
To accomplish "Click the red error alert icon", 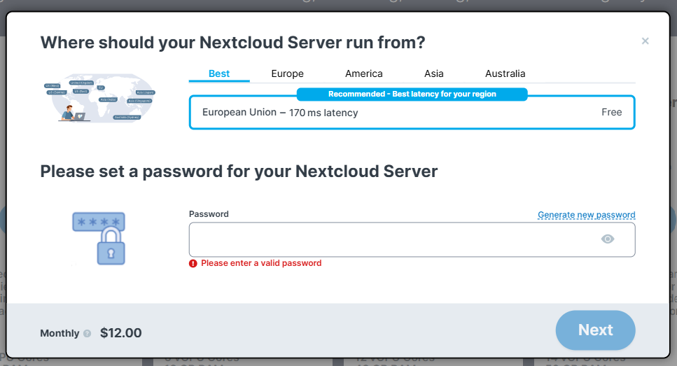I will [x=193, y=263].
